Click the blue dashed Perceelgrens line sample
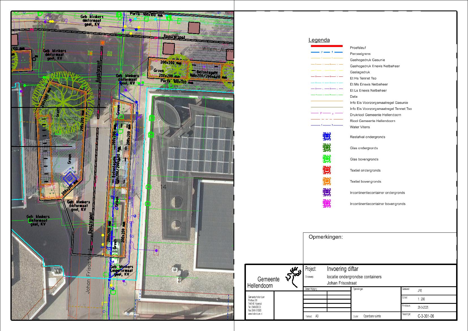468x331 pixels. (327, 52)
